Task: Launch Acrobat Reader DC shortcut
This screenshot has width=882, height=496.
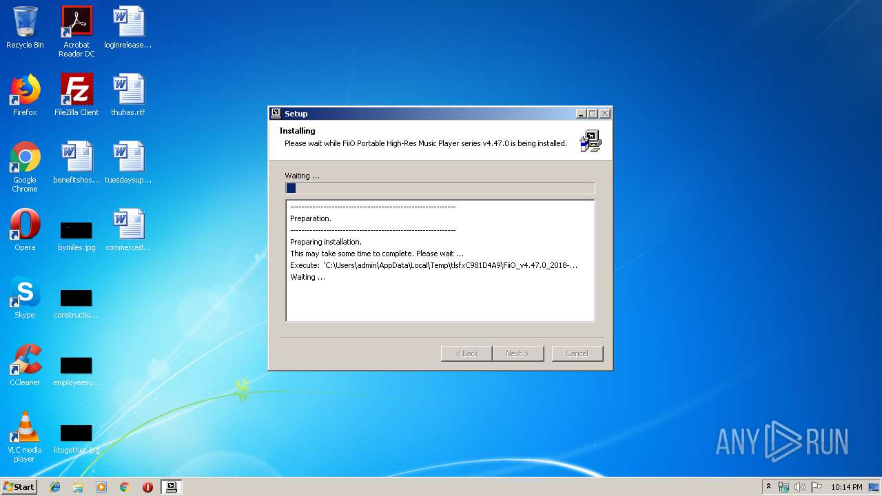Action: pyautogui.click(x=76, y=32)
